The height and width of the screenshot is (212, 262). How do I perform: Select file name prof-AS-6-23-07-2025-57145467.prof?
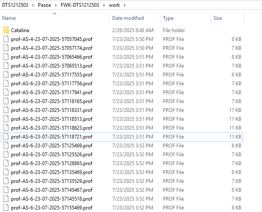pyautogui.click(x=51, y=190)
